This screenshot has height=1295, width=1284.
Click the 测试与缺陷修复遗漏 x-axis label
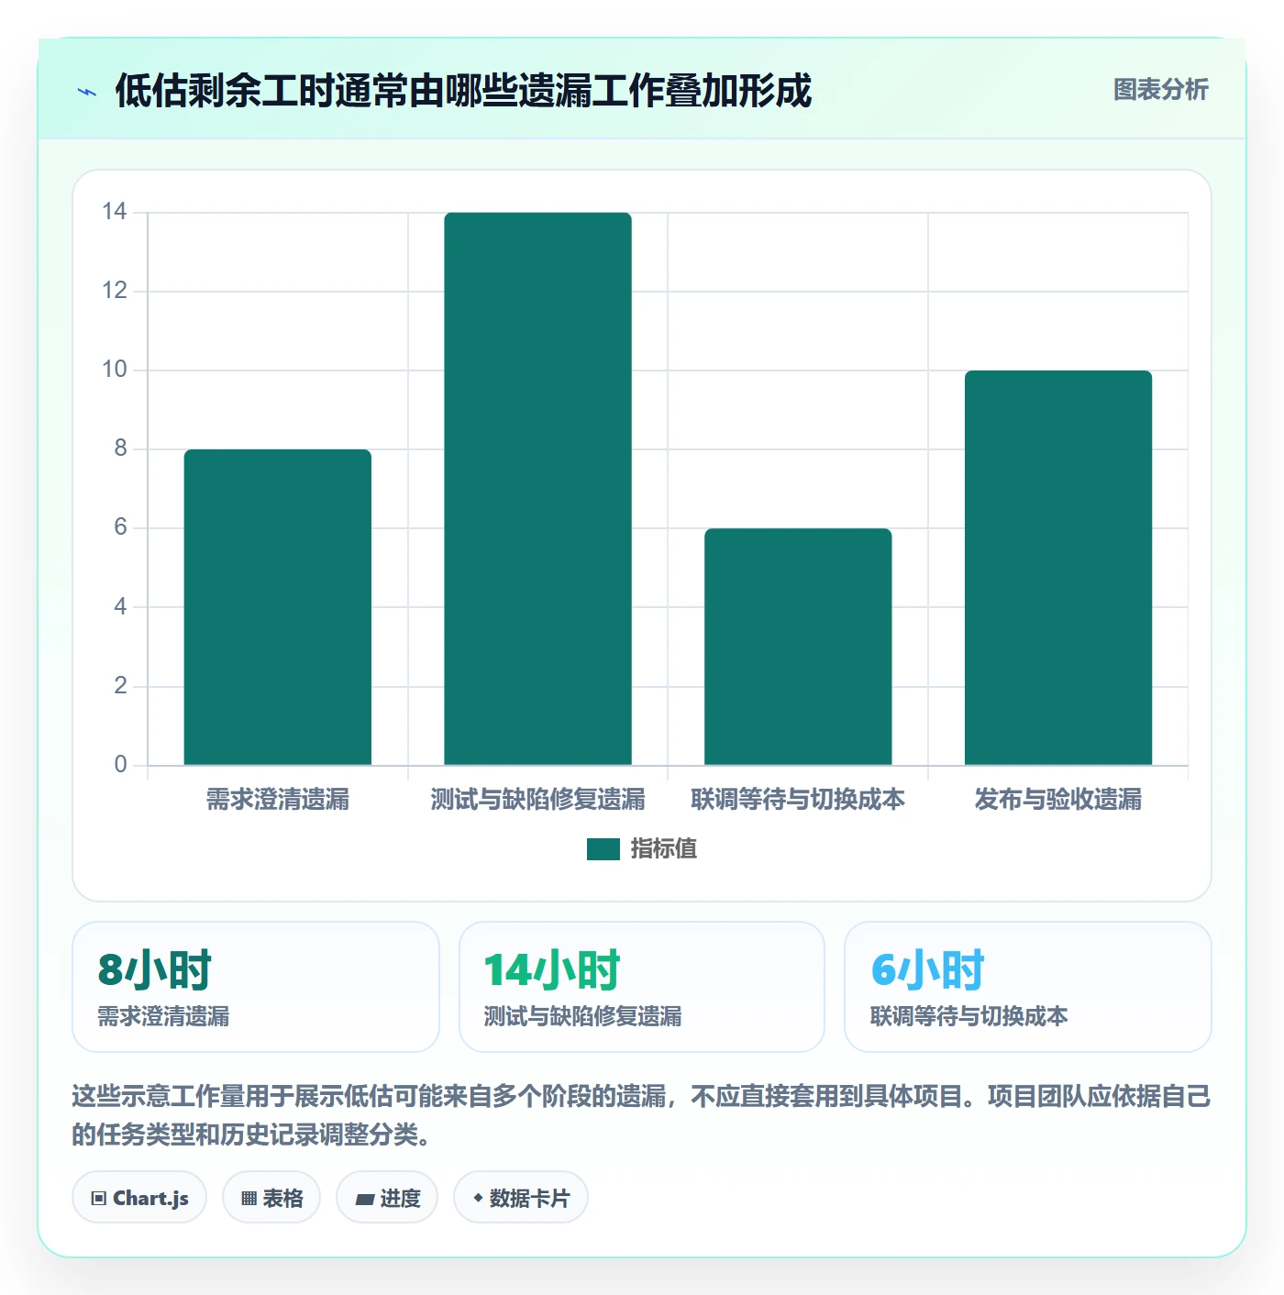point(537,800)
